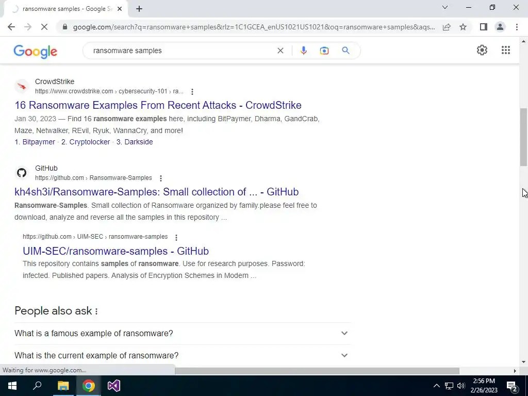Go back to the previous page
Screen dimensions: 528x396
[x=11, y=27]
